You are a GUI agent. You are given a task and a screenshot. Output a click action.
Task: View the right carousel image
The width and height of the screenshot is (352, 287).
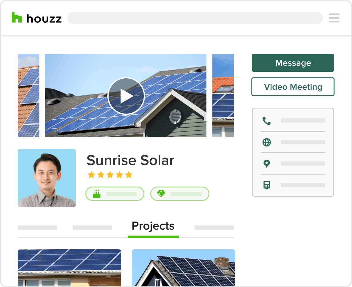[x=223, y=95]
